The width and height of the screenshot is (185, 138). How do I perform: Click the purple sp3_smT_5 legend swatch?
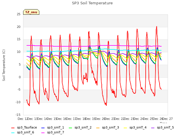point(153,128)
